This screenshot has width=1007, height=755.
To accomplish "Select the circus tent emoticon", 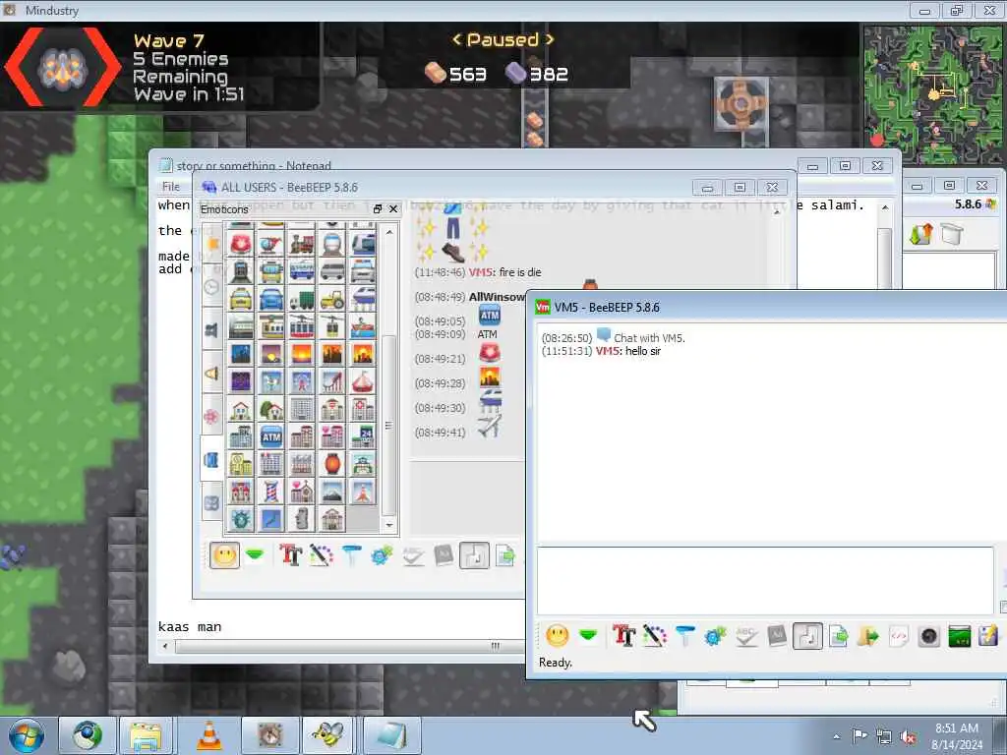I will point(362,382).
